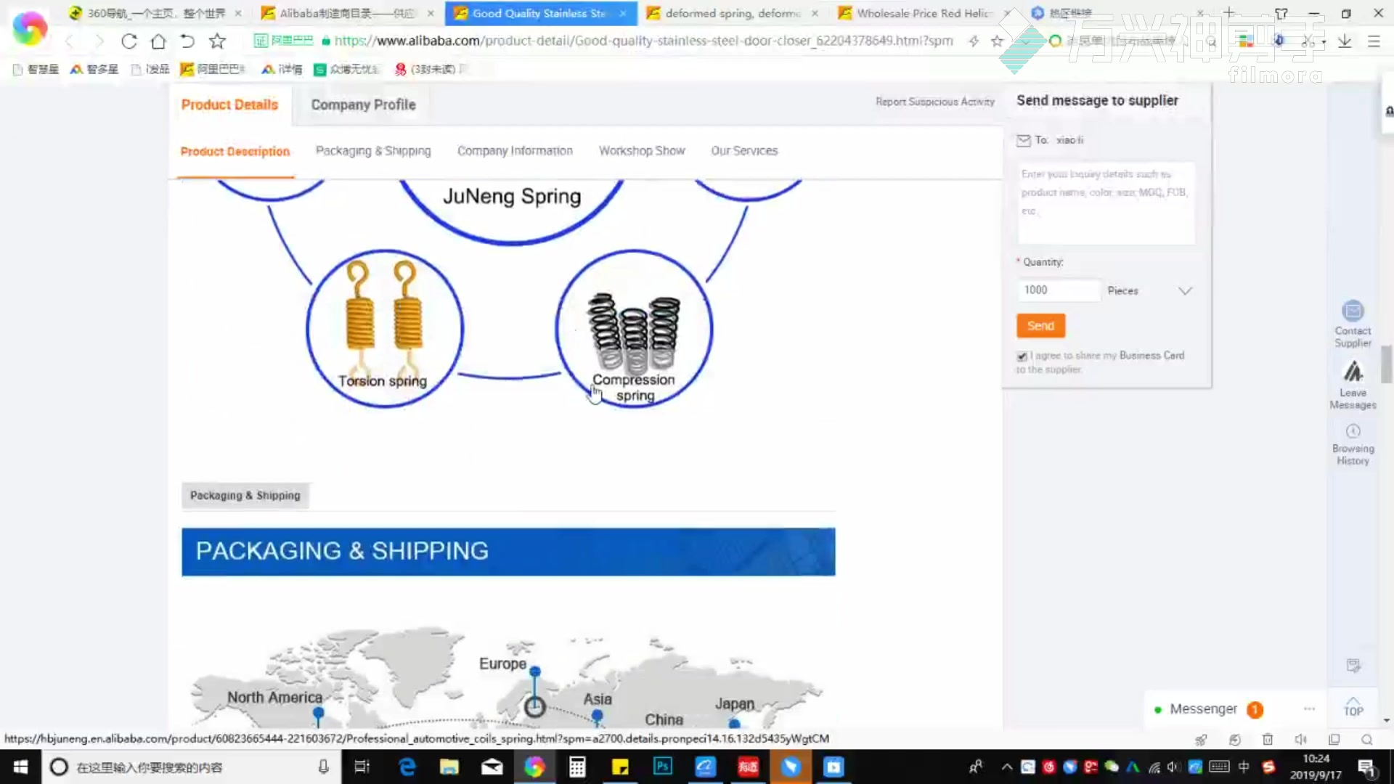Click the zoom magnifier in status bar
1394x784 pixels.
1367,739
